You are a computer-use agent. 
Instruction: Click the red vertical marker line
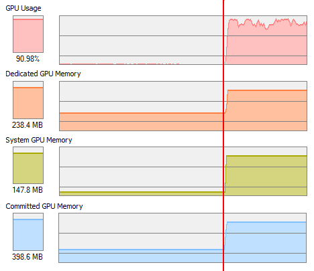[x=223, y=135]
